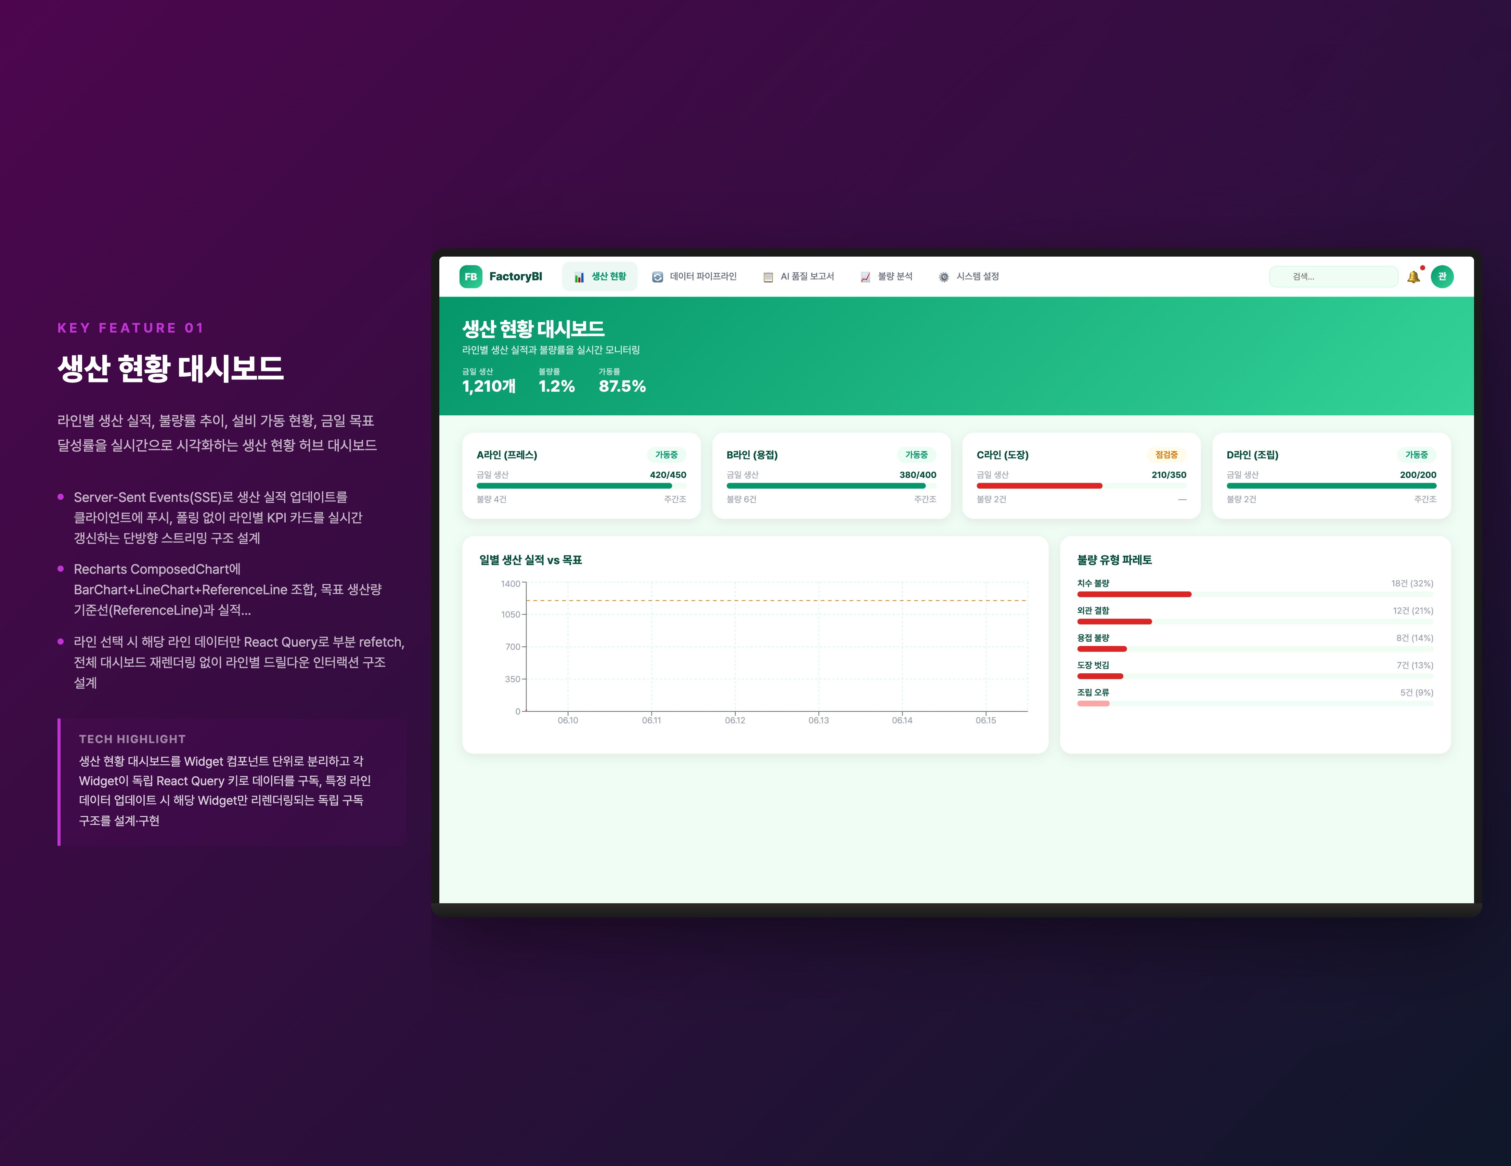Click 06.13 label on production chart
Image resolution: width=1511 pixels, height=1166 pixels.
click(818, 721)
